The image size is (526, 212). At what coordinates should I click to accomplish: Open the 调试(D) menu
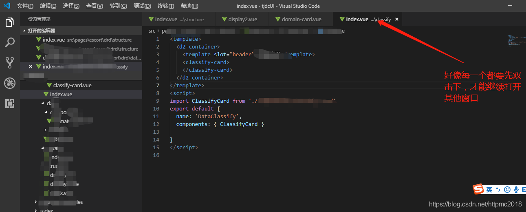coord(143,6)
